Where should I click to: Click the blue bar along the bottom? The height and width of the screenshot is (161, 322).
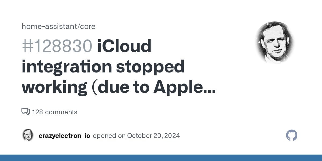coord(161,158)
